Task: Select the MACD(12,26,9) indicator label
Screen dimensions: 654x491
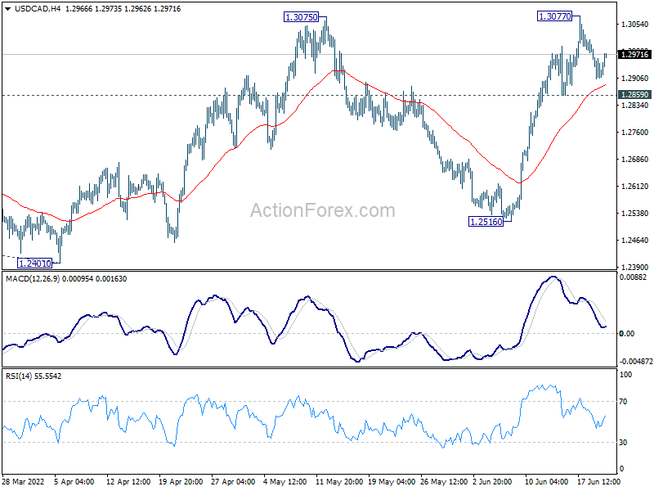Action: [x=32, y=279]
